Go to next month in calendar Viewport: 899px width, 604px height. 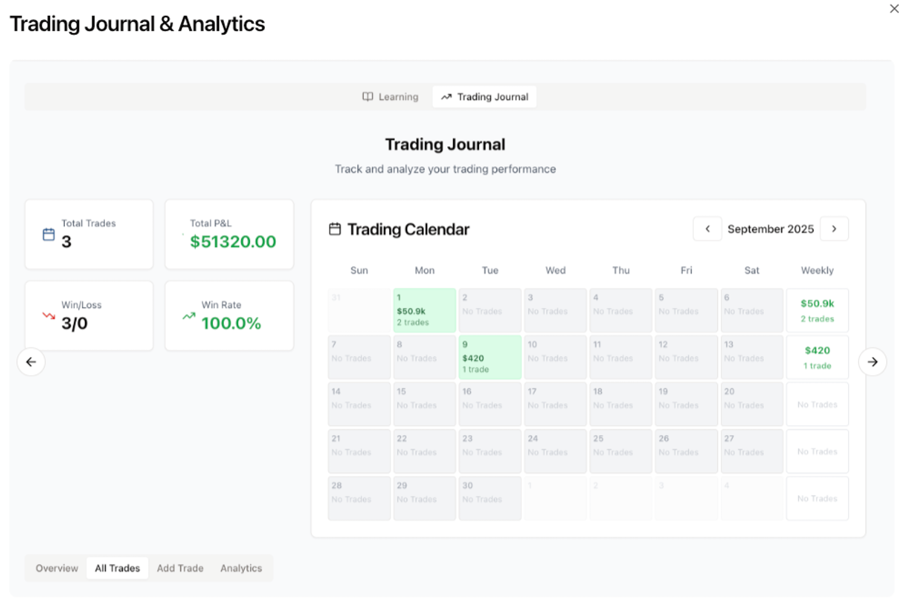tap(834, 229)
